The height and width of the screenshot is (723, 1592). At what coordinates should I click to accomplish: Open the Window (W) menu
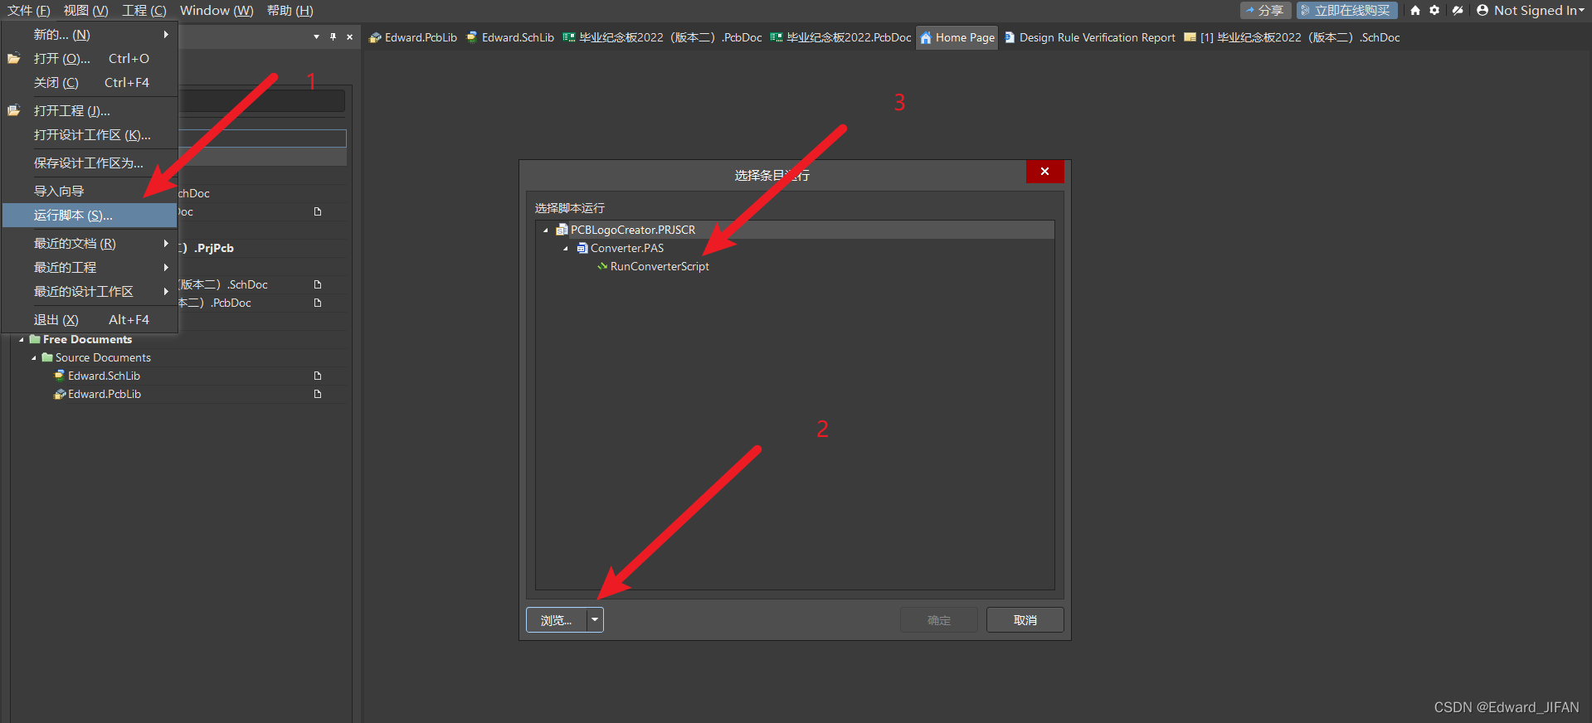(x=217, y=11)
